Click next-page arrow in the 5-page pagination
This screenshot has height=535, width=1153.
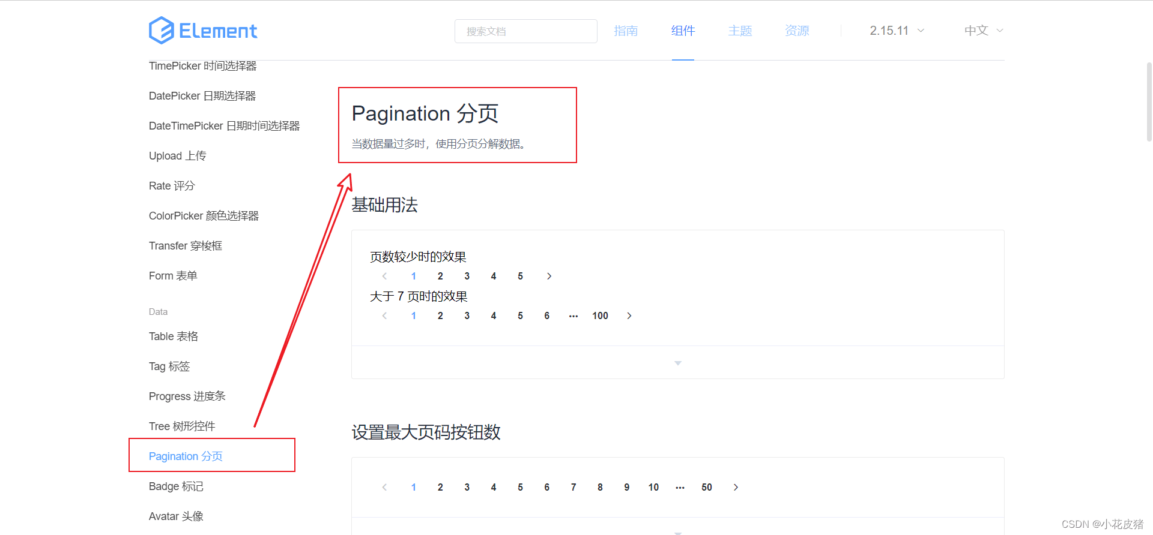tap(549, 276)
